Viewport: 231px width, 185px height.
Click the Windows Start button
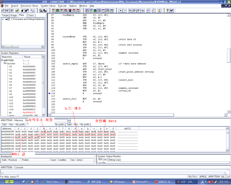pyautogui.click(x=9, y=182)
